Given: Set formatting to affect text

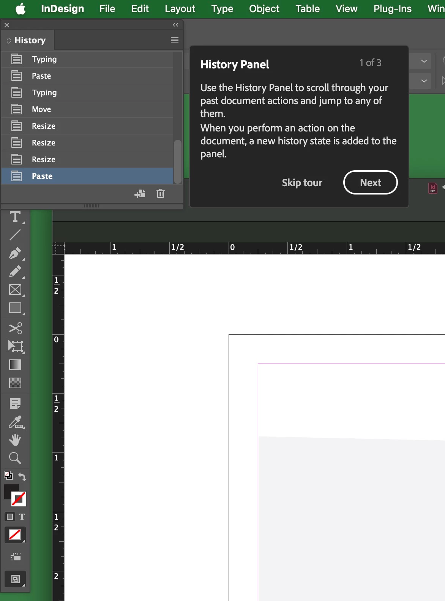Looking at the screenshot, I should tap(22, 517).
